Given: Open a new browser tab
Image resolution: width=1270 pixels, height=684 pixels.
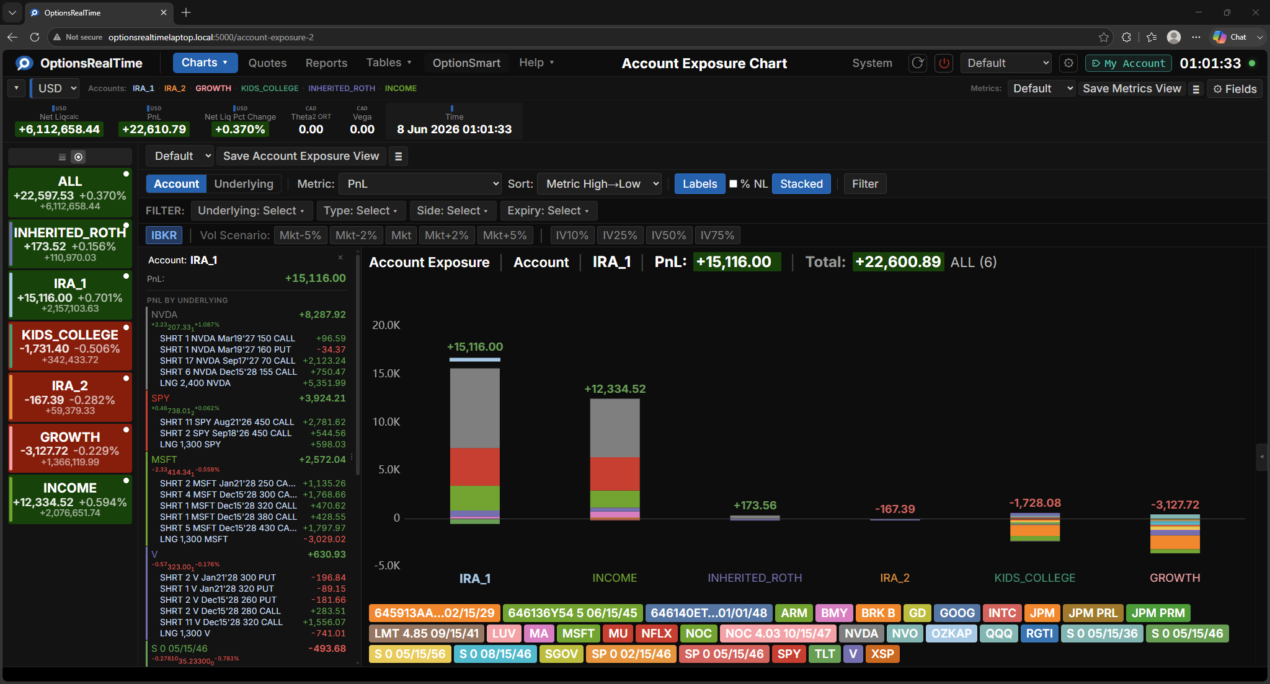Looking at the screenshot, I should pyautogui.click(x=186, y=12).
